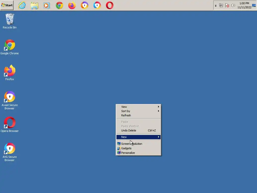Open Screen resolution from context menu
The image size is (257, 193).
[139, 143]
